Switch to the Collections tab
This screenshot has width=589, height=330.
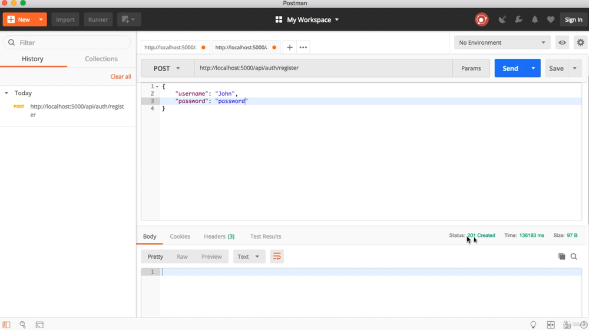[x=101, y=59]
